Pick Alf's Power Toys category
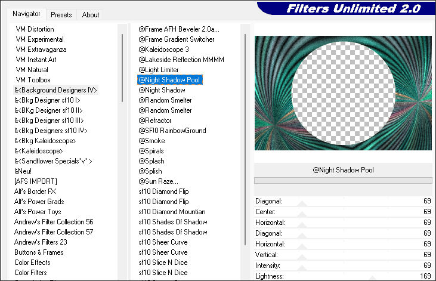Image resolution: width=436 pixels, height=281 pixels. coord(38,212)
